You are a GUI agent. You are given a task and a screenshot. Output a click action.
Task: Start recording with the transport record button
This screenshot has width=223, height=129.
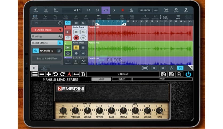(x=123, y=10)
